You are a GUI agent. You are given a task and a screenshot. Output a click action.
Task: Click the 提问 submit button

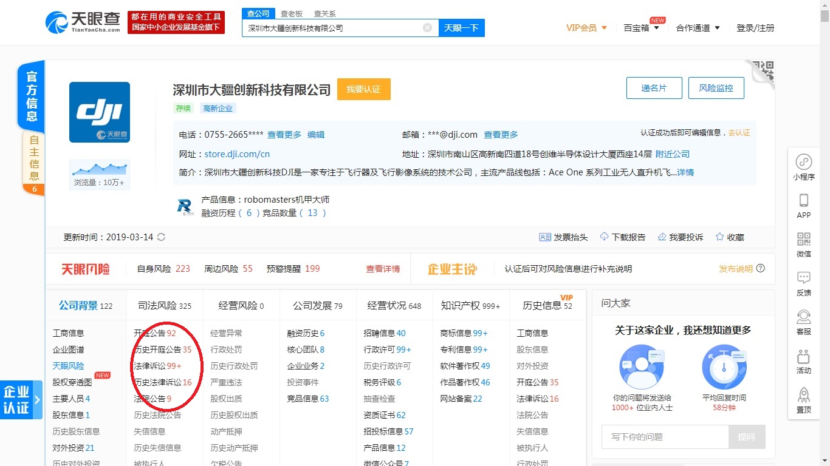point(747,437)
